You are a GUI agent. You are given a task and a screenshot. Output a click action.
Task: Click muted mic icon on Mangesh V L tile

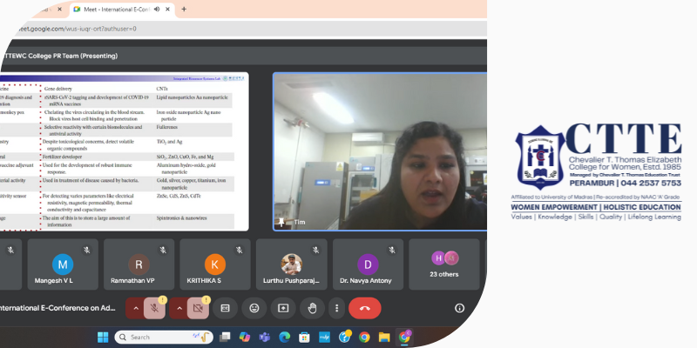click(x=86, y=251)
